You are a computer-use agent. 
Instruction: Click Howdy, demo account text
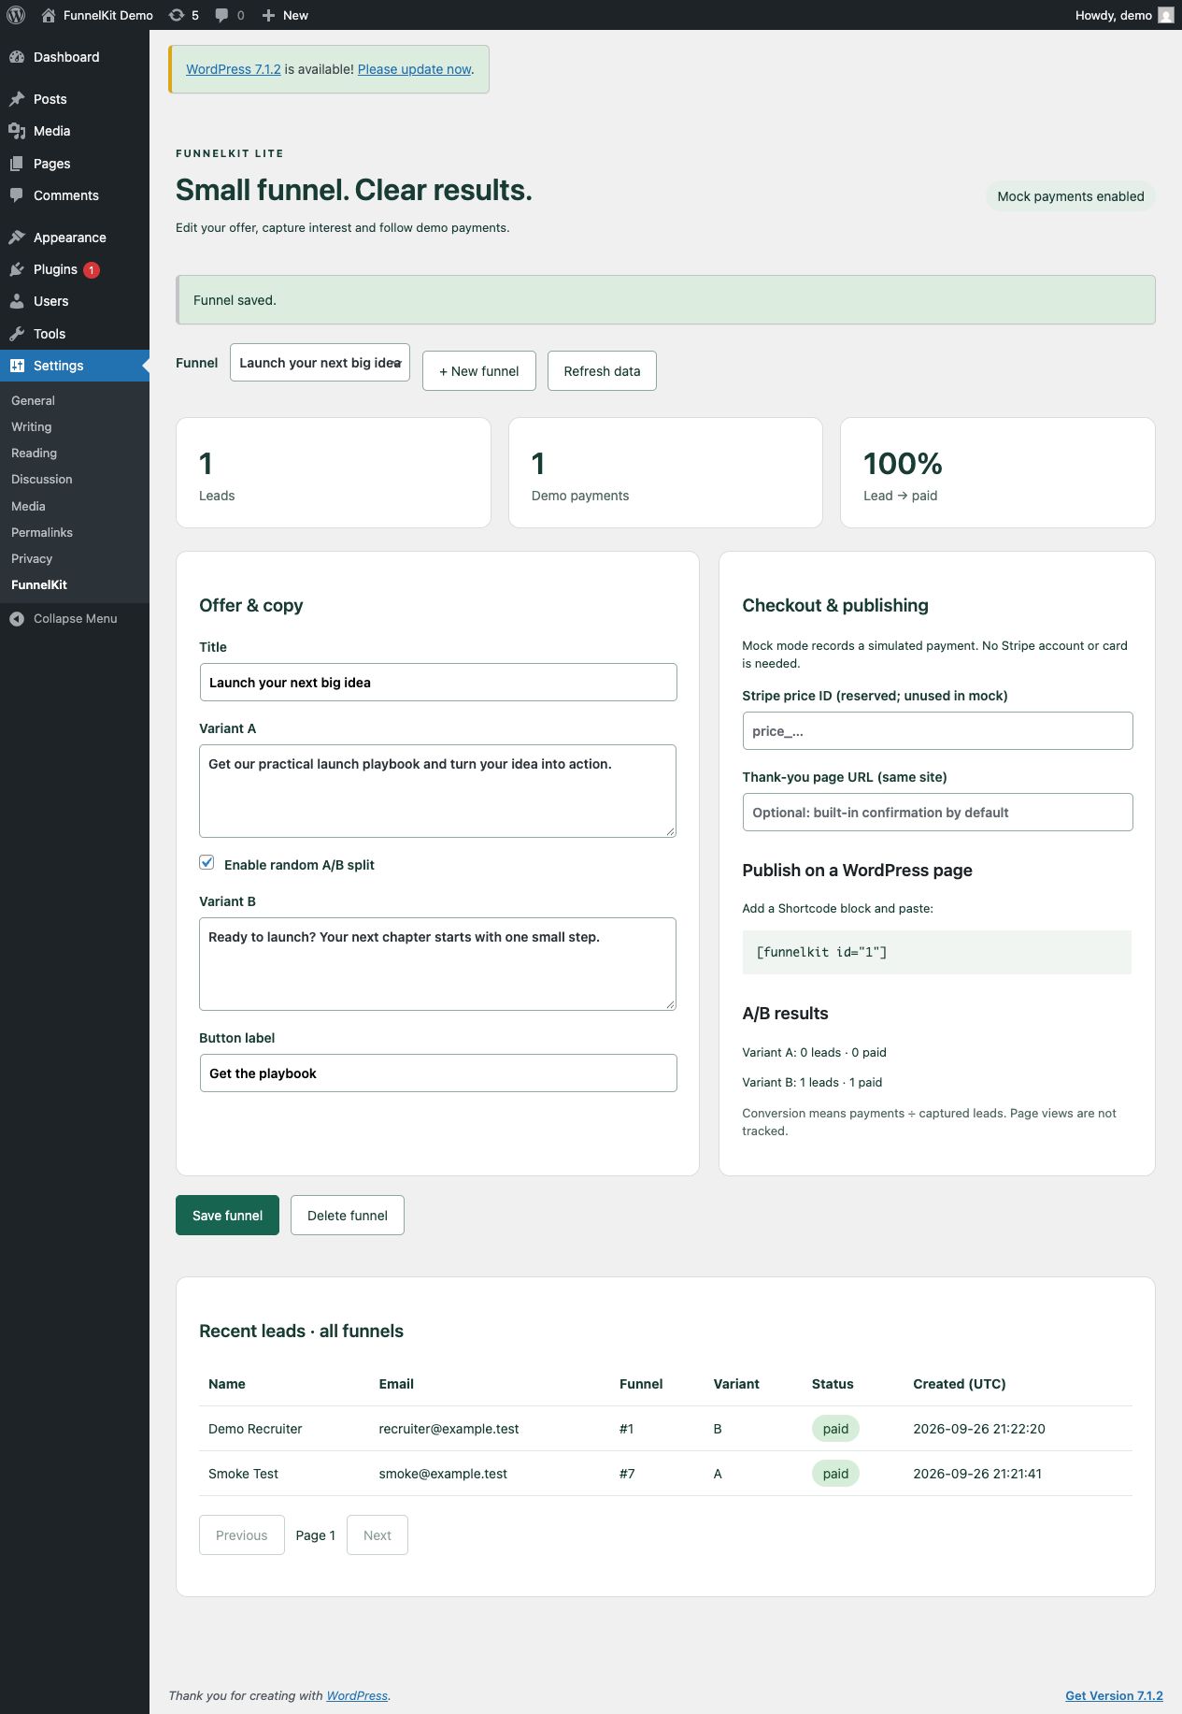click(x=1113, y=15)
